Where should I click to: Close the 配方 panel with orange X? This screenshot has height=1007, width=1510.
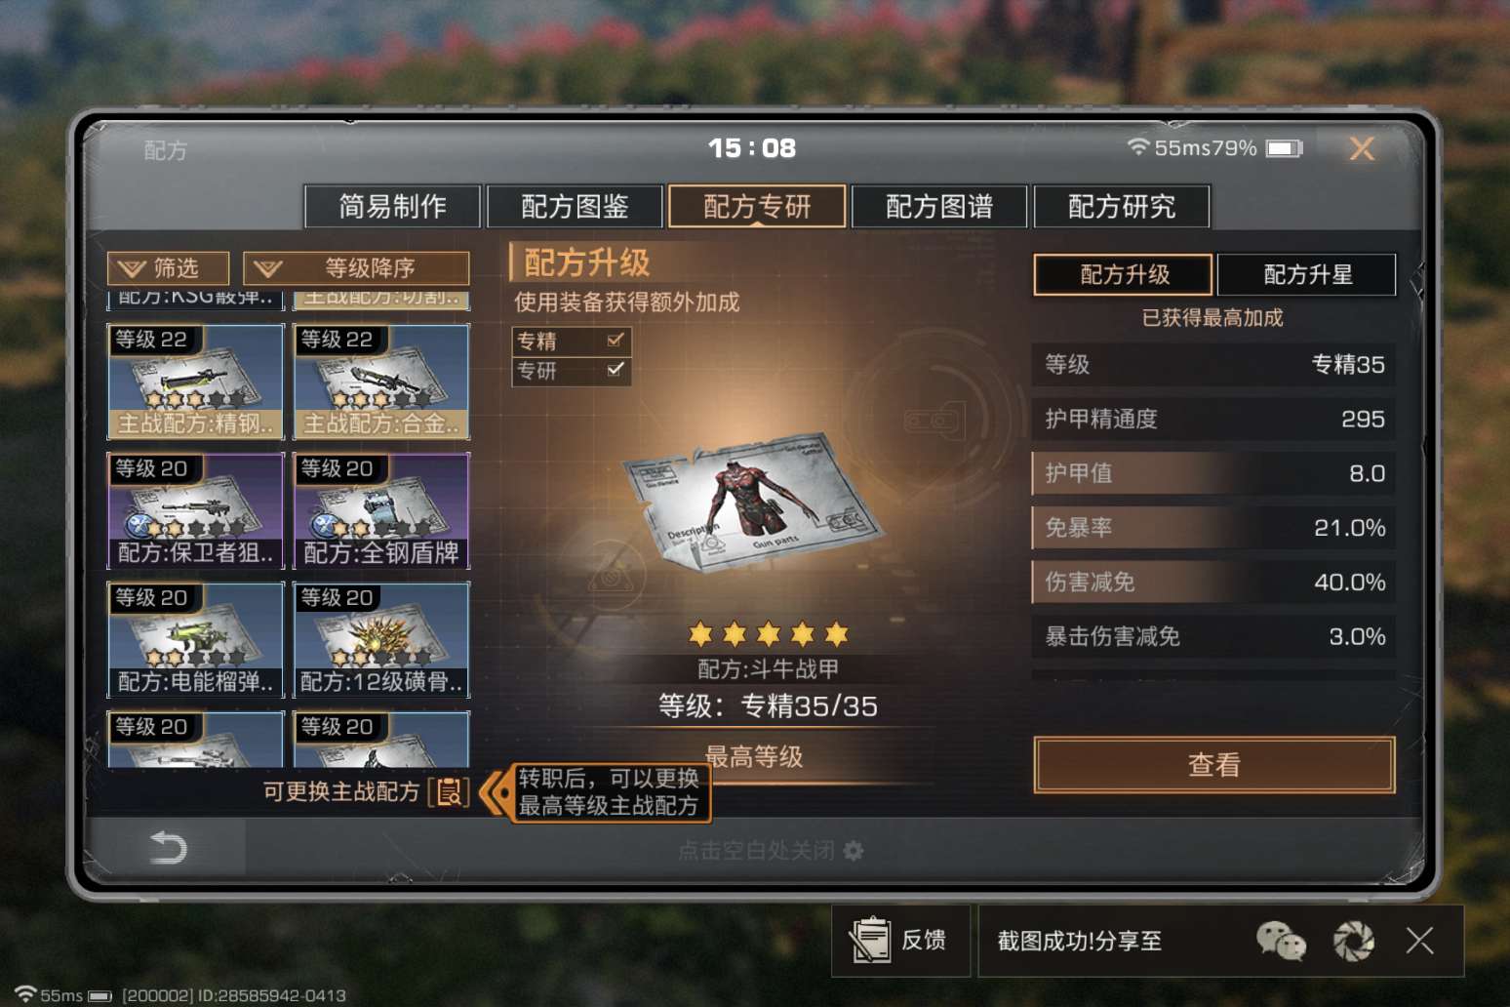1362,148
